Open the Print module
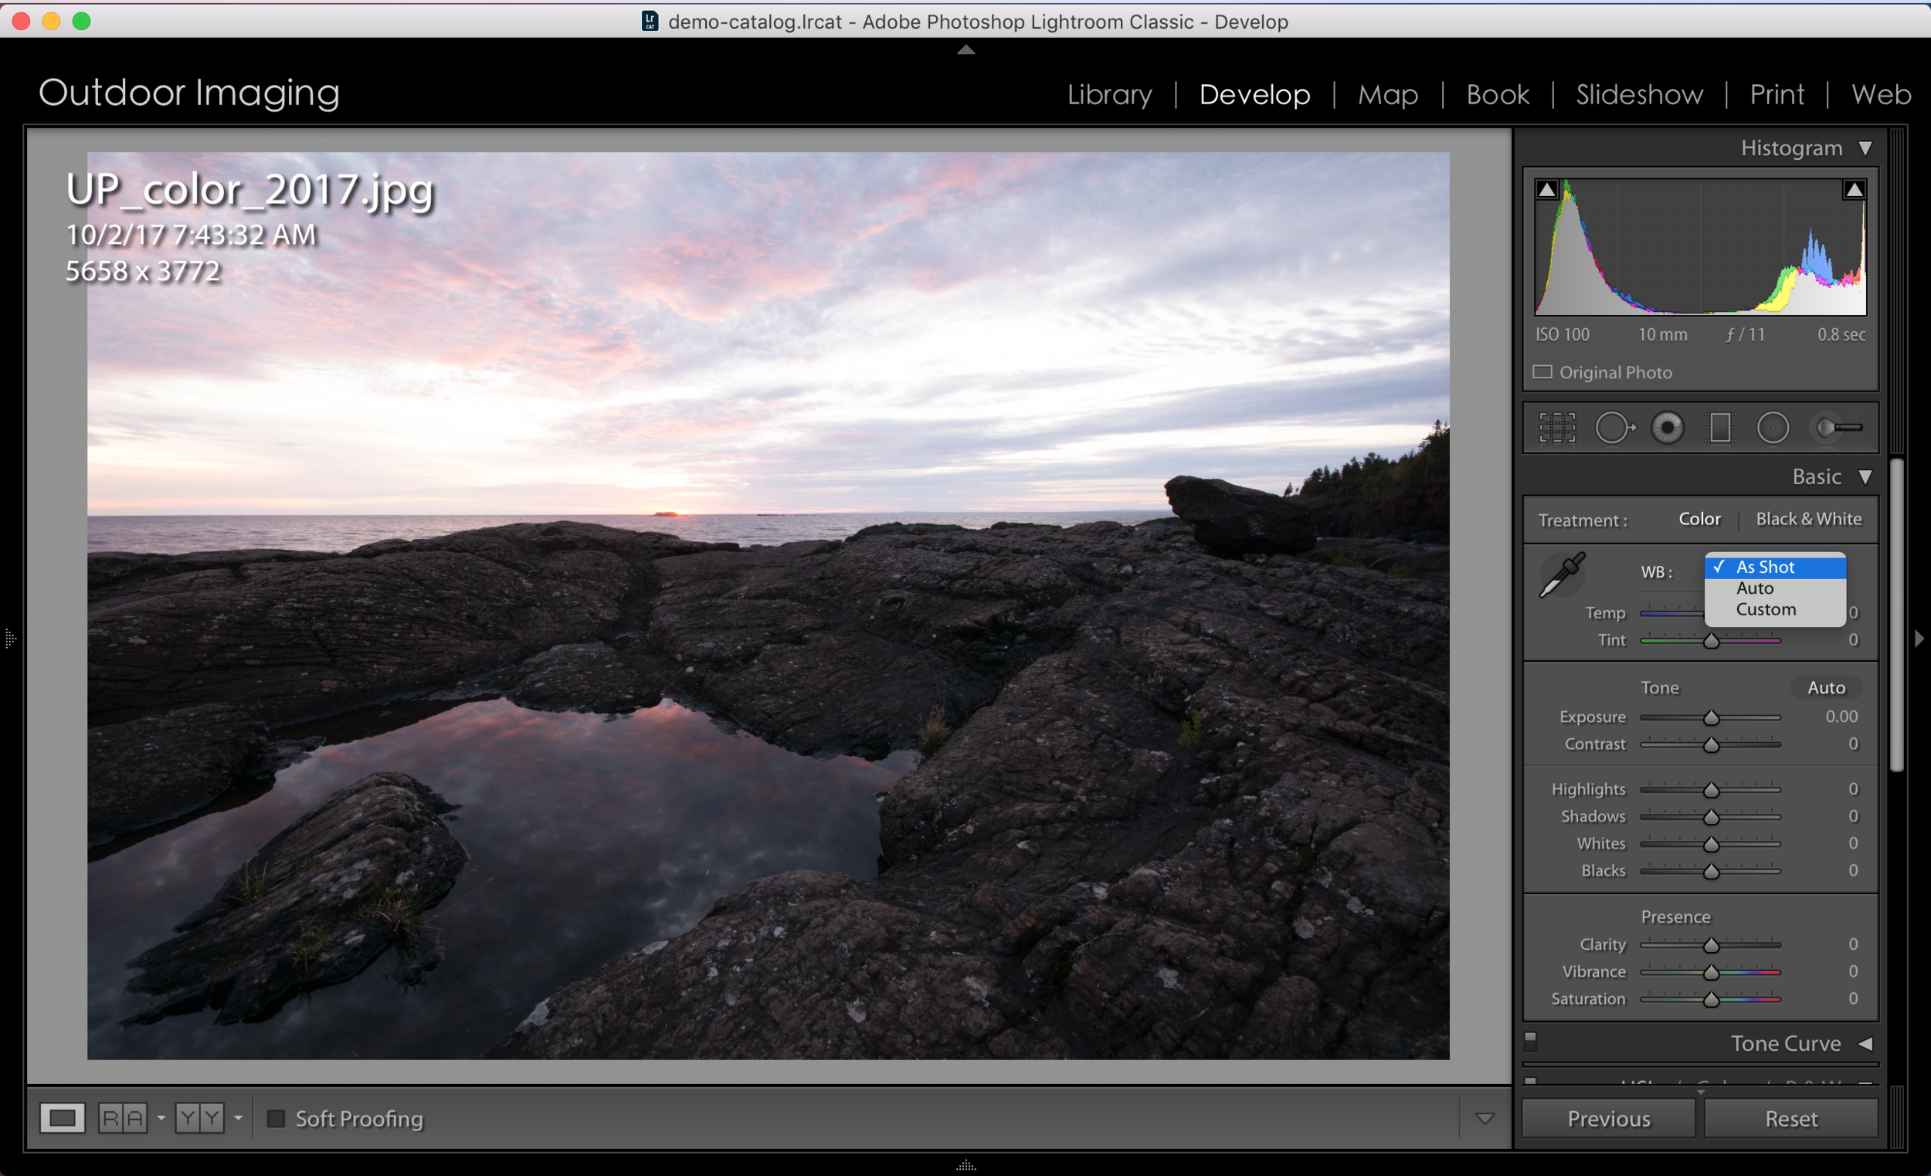Screen dimensions: 1931x1176 pyautogui.click(x=1777, y=95)
